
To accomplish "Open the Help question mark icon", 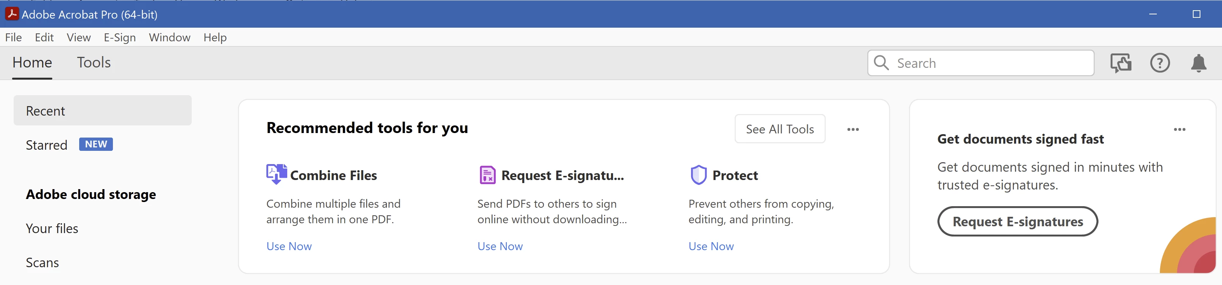I will [1159, 63].
